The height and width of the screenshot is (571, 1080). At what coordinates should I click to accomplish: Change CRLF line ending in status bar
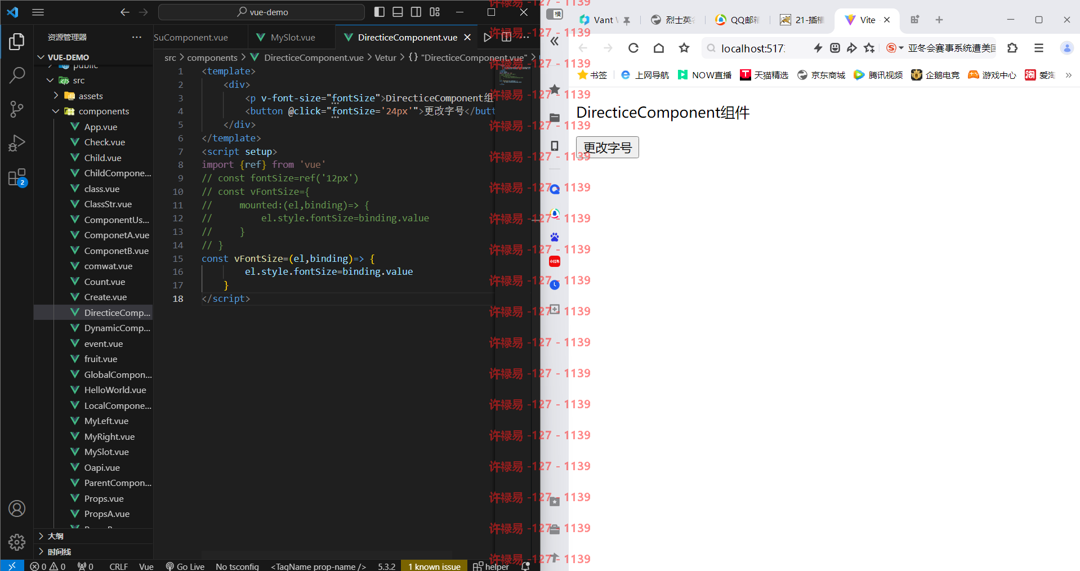tap(118, 566)
